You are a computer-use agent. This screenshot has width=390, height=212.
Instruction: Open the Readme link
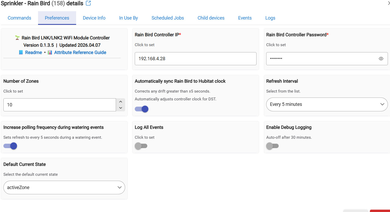pos(33,52)
